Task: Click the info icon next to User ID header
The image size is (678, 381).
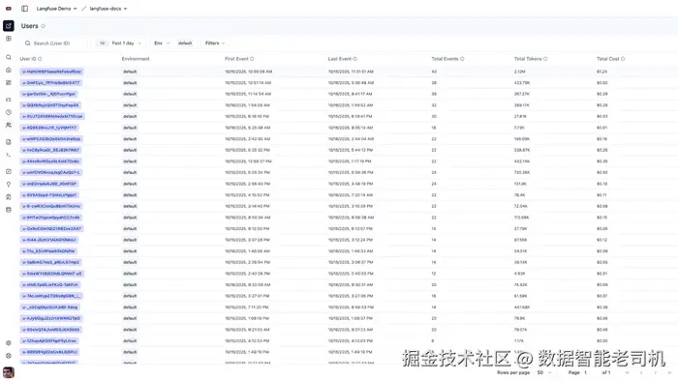Action: click(x=40, y=59)
